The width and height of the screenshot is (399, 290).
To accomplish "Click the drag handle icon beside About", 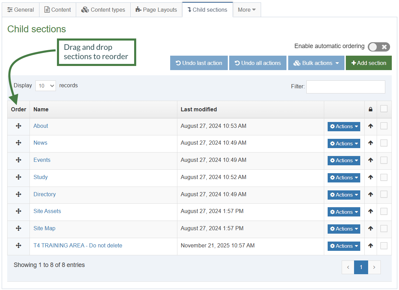I will pyautogui.click(x=18, y=126).
